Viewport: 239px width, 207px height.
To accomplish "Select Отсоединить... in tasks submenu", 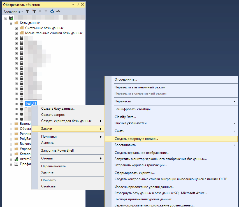I will point(126,79).
